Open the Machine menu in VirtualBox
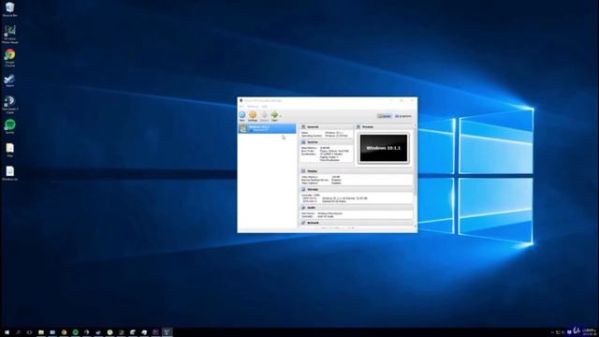Viewport: 599px width, 337px height. [253, 106]
